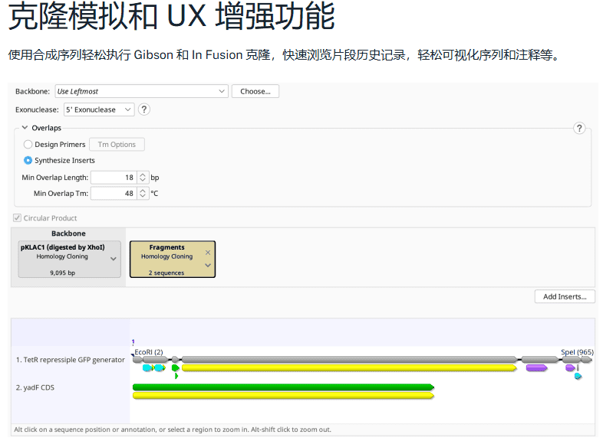The width and height of the screenshot is (603, 441).
Task: Focus the Min Overlap Tm field
Action: tap(114, 194)
